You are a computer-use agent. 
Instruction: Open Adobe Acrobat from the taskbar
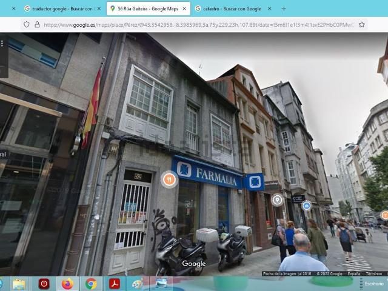tap(115, 284)
